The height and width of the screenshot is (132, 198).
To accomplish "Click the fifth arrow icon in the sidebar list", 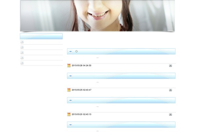I will [22, 63].
